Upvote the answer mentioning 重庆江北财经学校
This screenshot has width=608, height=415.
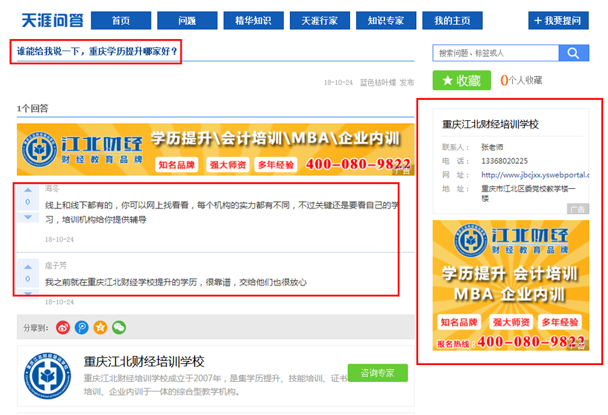(x=28, y=267)
